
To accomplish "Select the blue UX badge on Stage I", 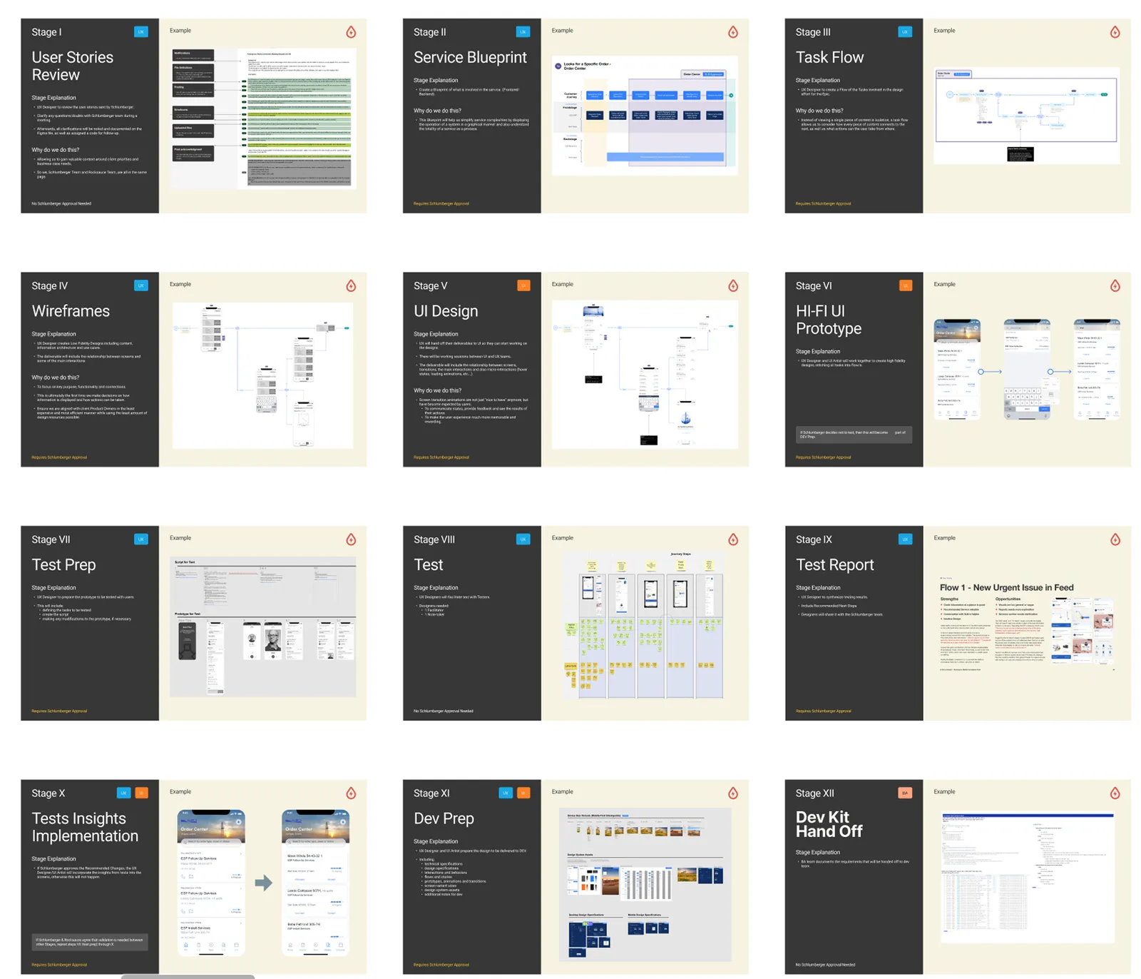I will point(141,31).
